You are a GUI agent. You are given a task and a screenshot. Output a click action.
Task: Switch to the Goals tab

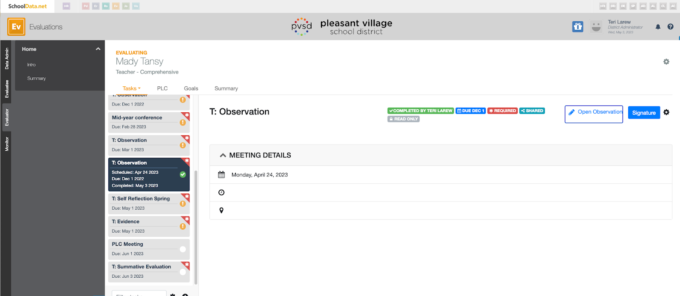click(191, 88)
